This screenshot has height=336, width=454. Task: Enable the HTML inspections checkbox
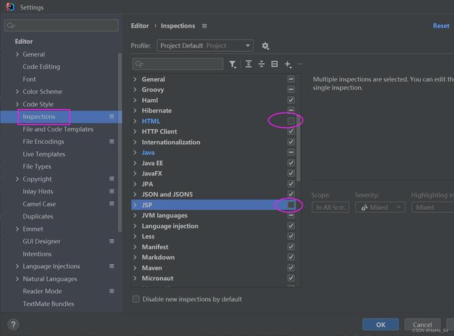point(291,121)
